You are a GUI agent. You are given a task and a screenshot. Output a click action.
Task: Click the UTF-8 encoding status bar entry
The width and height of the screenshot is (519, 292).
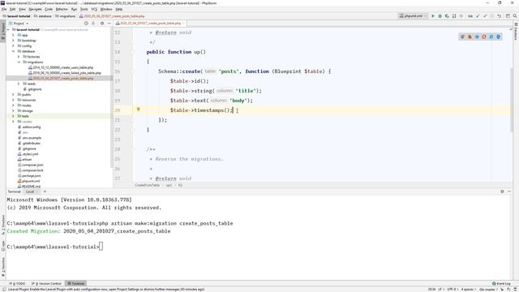coord(452,290)
